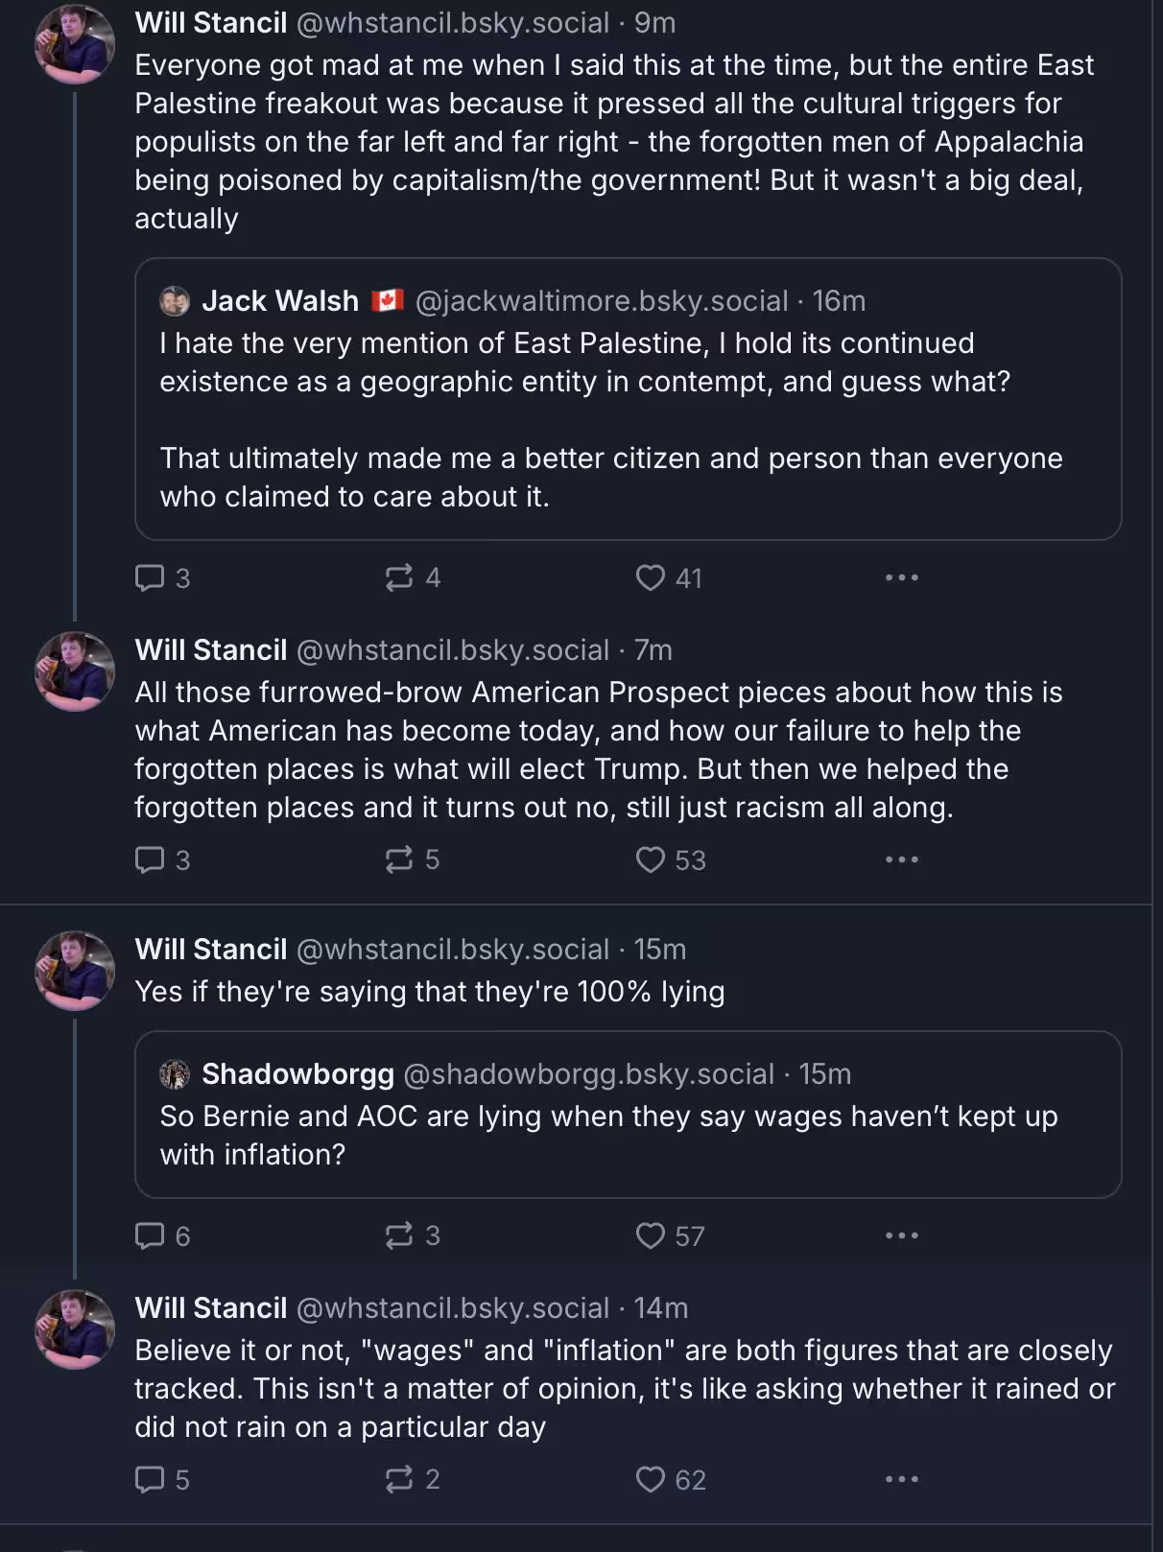Viewport: 1163px width, 1552px height.
Task: Click Will Stancil's avatar on top post
Action: (x=75, y=44)
